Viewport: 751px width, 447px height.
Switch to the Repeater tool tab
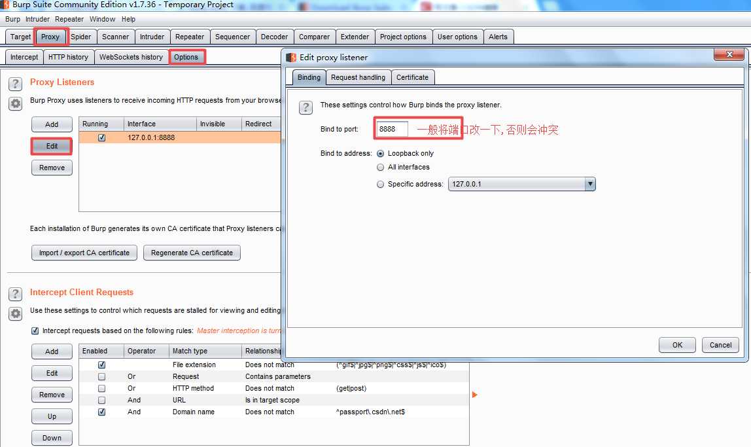point(190,37)
